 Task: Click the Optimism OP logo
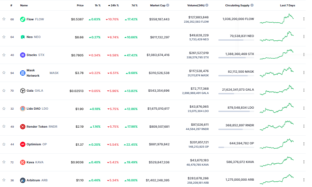(23, 144)
